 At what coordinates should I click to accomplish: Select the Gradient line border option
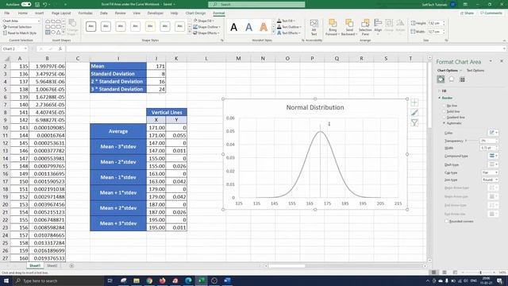pos(453,118)
